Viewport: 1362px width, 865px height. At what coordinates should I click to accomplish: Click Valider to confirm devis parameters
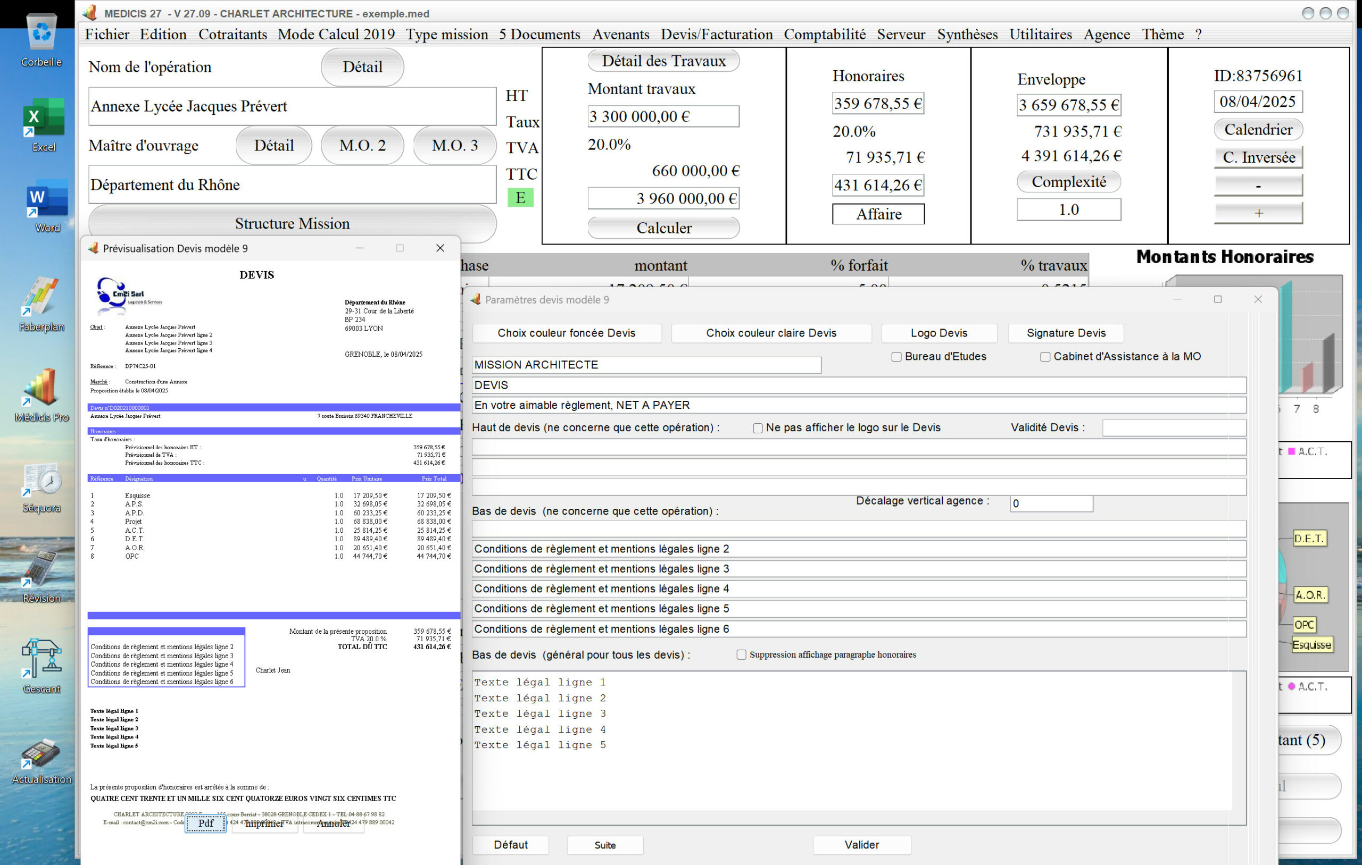[861, 845]
